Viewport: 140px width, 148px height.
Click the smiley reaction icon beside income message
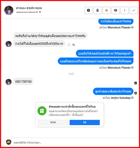[69, 45]
